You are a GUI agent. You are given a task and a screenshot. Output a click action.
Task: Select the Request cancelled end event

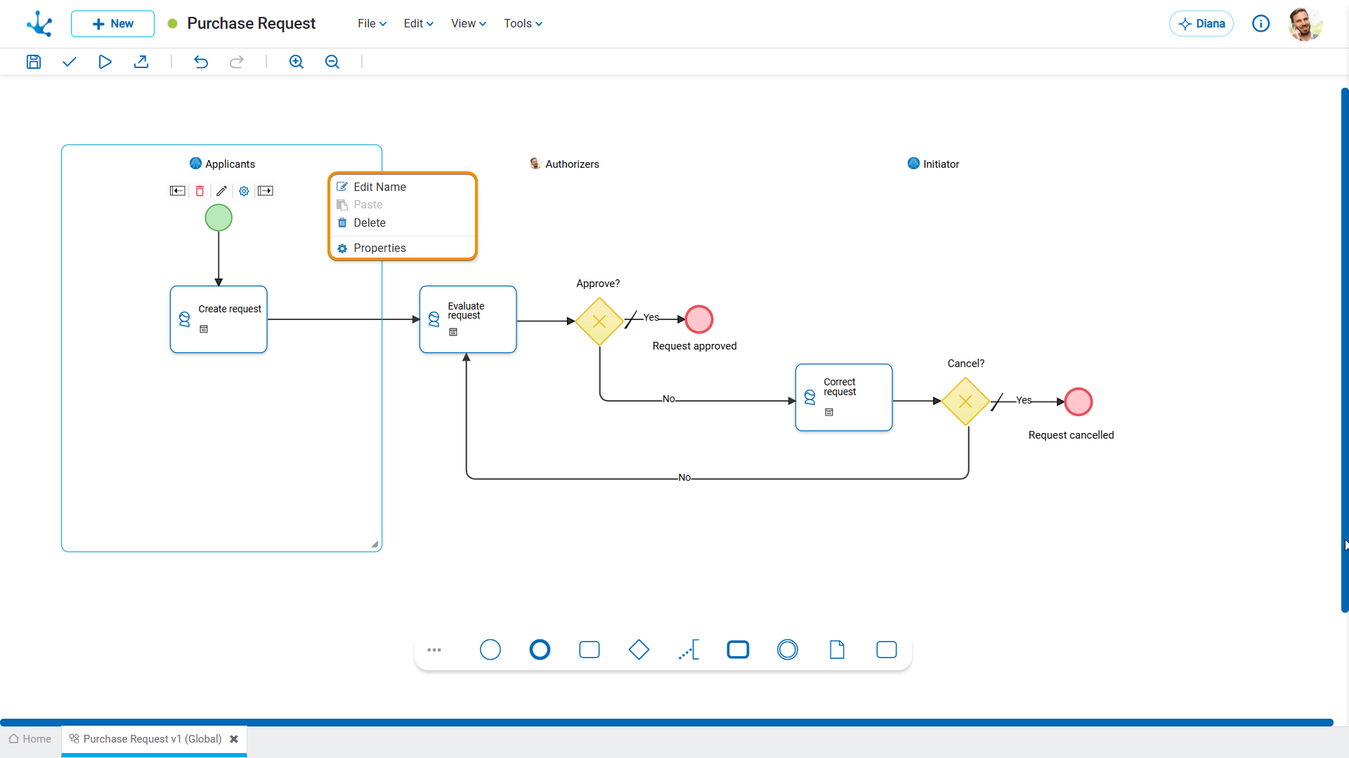click(x=1078, y=402)
